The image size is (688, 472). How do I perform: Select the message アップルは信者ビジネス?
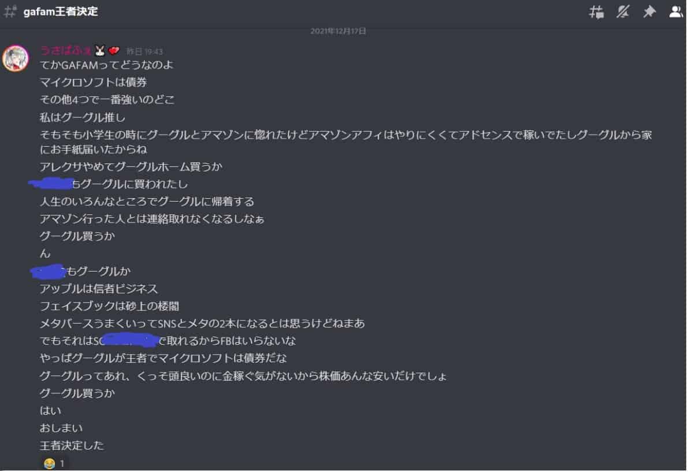99,289
